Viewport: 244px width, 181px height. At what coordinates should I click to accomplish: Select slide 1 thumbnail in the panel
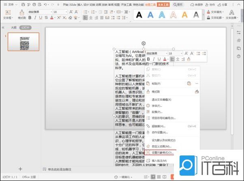point(24,42)
